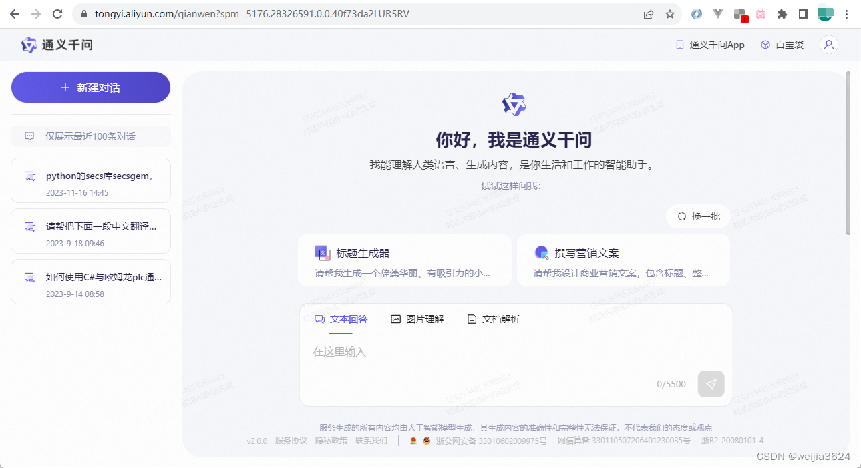Click the 通义千问 logo in header
The width and height of the screenshot is (861, 468).
(x=57, y=45)
